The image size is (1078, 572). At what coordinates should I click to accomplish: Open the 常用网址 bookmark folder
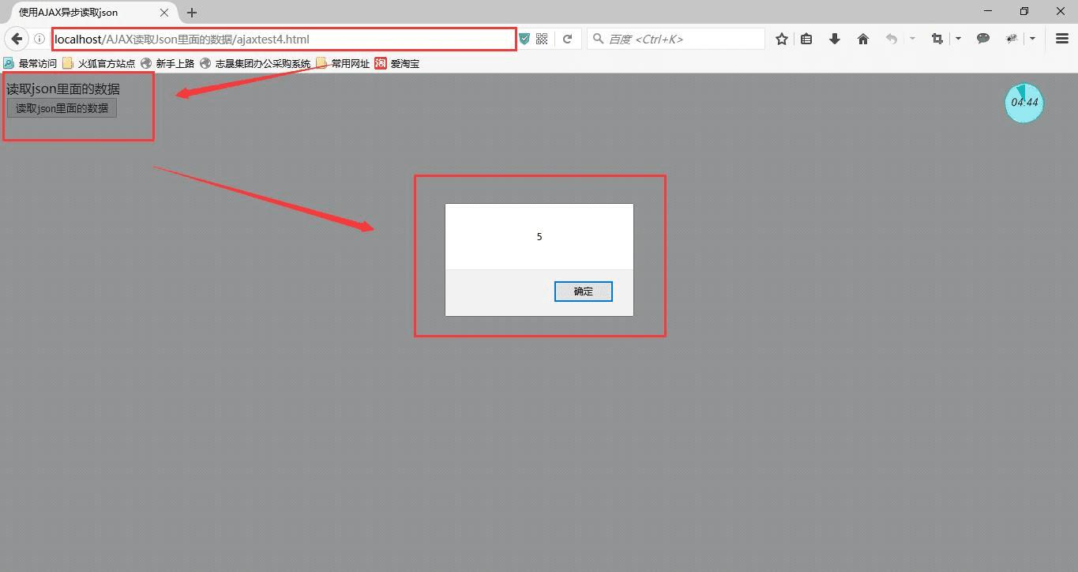tap(343, 63)
